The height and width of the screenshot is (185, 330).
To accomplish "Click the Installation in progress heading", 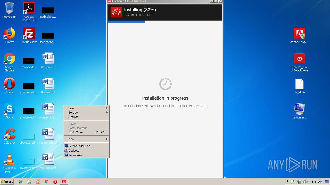I will tap(165, 98).
